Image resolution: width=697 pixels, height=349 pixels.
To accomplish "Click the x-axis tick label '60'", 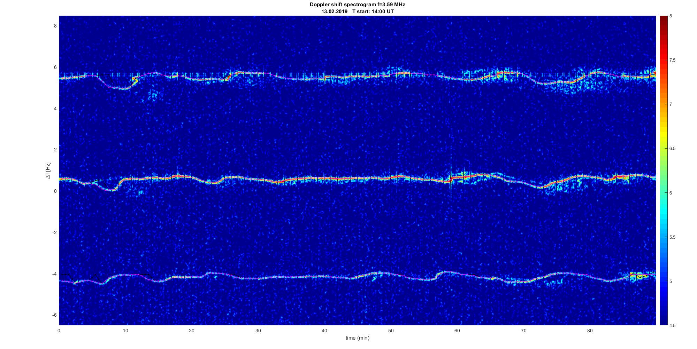I will pos(457,331).
